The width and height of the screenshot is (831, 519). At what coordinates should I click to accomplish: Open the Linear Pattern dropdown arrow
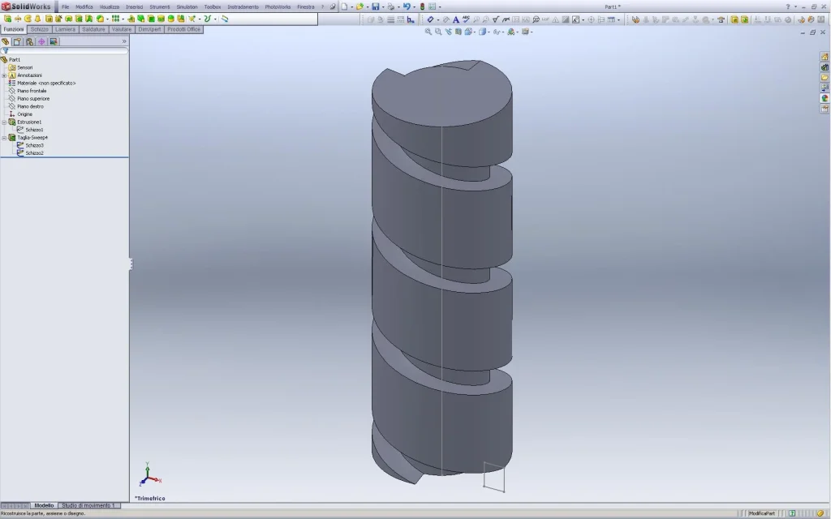pyautogui.click(x=123, y=19)
